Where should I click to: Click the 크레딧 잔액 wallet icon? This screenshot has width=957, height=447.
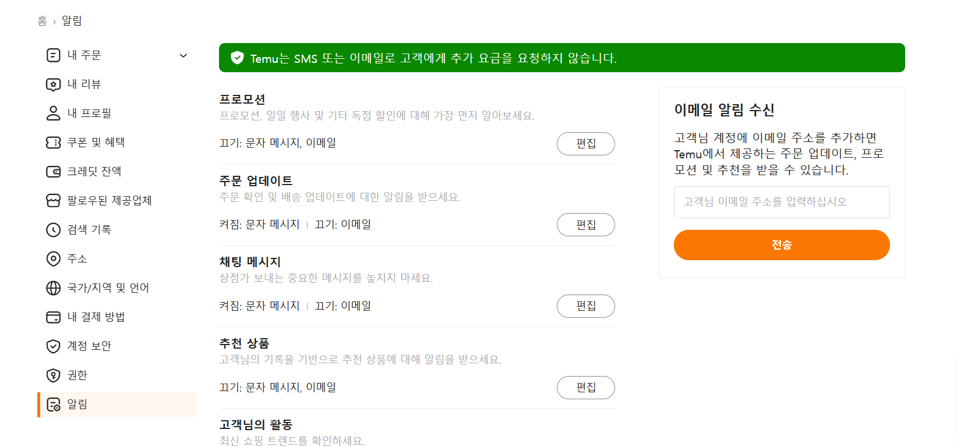click(53, 171)
